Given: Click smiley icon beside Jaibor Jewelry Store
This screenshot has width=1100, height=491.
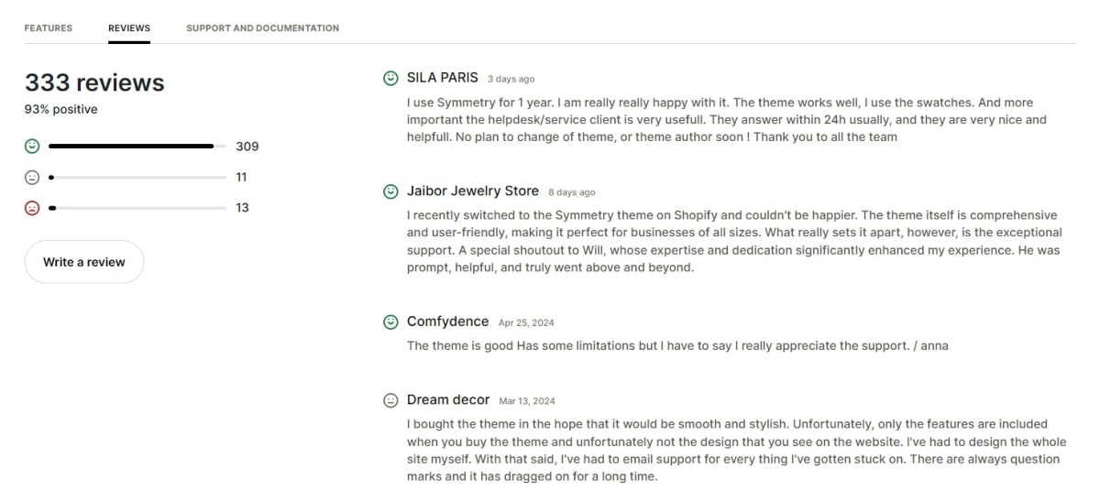Looking at the screenshot, I should [390, 191].
